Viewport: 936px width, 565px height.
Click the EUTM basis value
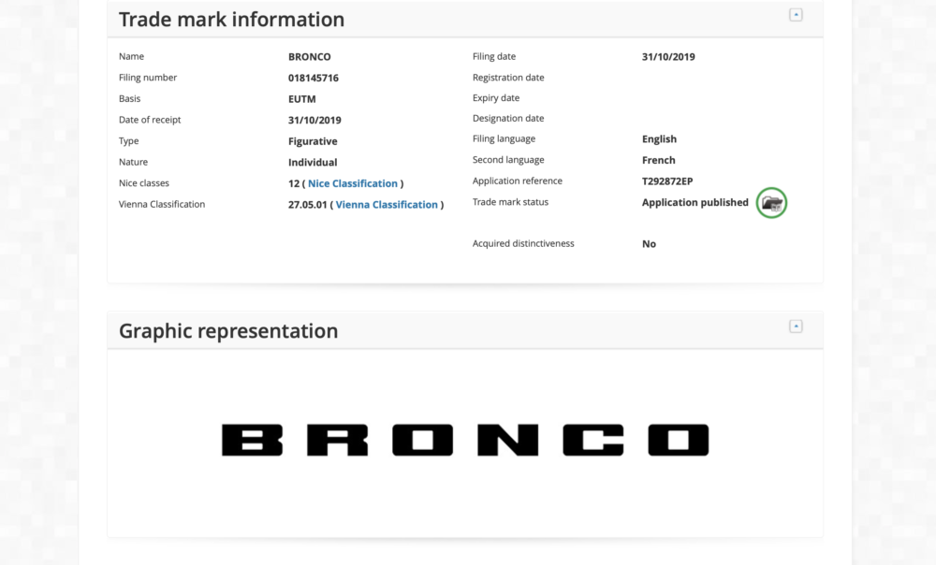302,99
